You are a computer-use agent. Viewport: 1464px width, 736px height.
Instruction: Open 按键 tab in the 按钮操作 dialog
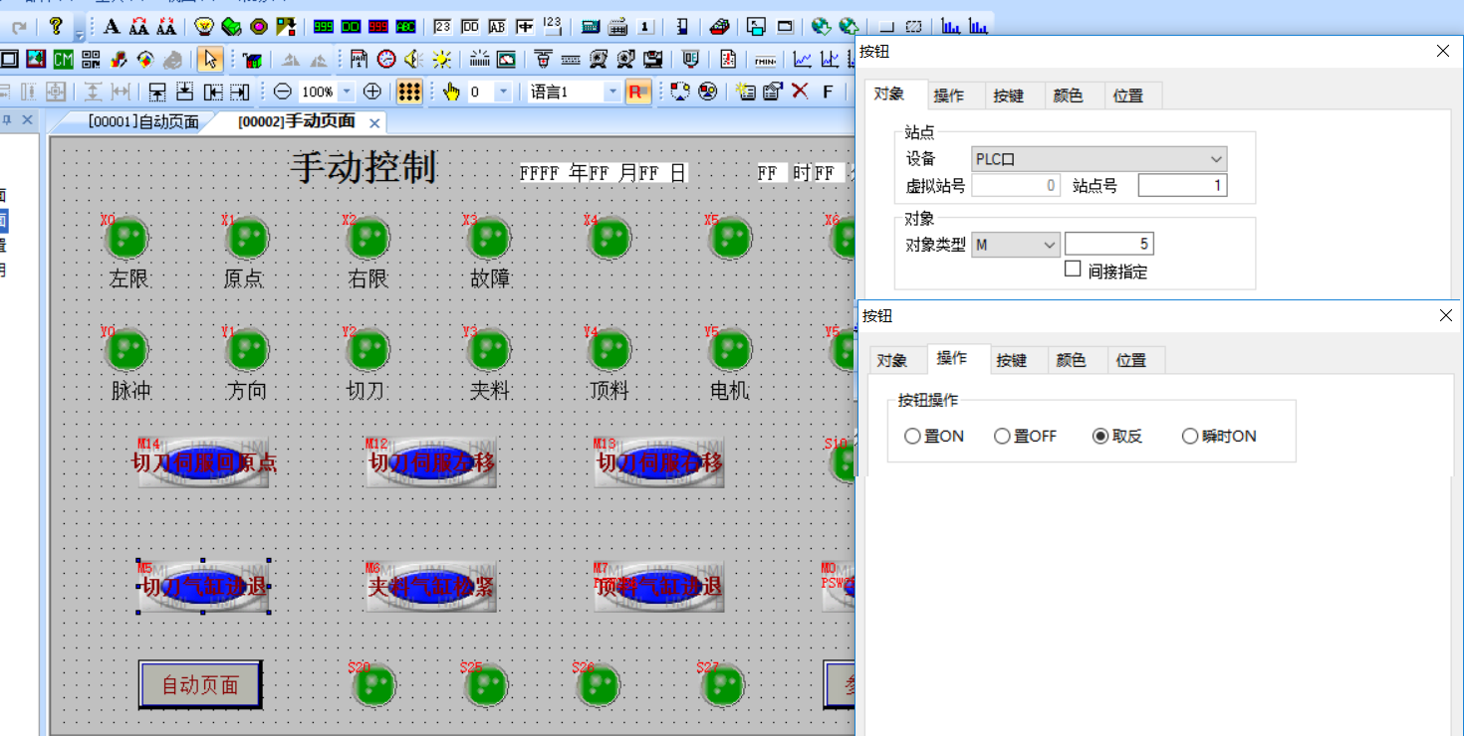coord(1011,360)
